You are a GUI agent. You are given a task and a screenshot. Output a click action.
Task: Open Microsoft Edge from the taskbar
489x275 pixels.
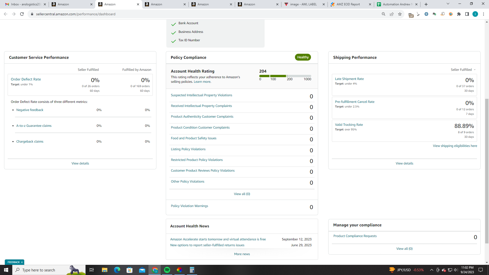pos(117,270)
